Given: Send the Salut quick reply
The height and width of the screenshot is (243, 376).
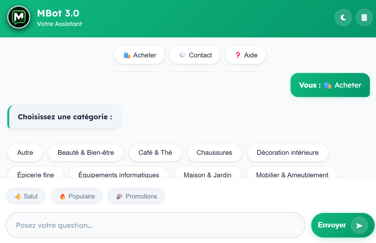Looking at the screenshot, I should pos(26,196).
